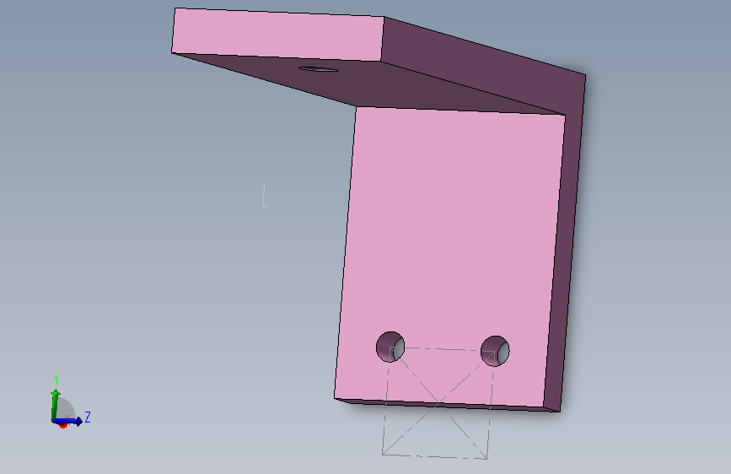Select the left hole on the vertical plate
Viewport: 731px width, 474px height.
click(390, 347)
